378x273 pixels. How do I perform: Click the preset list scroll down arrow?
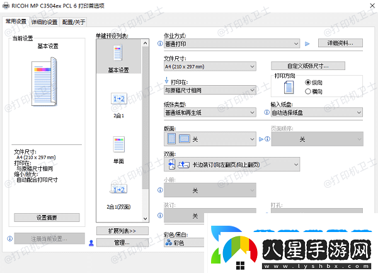(x=145, y=219)
